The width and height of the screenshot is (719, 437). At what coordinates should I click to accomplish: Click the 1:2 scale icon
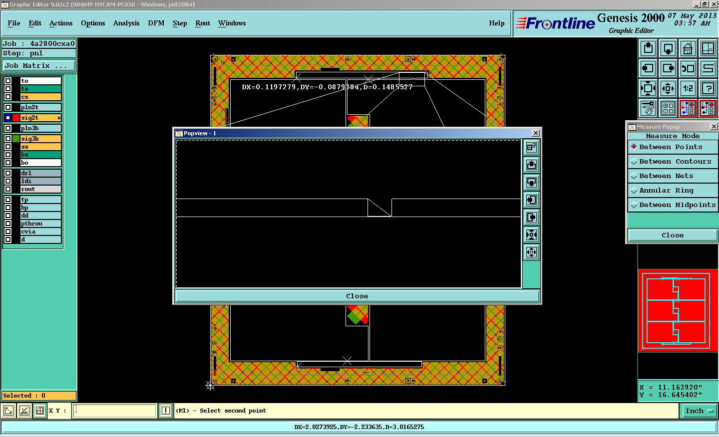click(x=688, y=88)
